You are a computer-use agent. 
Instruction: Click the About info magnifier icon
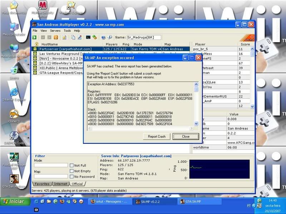coord(110,37)
